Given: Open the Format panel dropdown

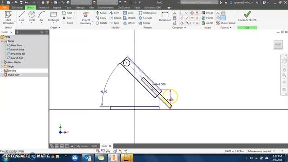Looking at the screenshot, I should [x=226, y=27].
